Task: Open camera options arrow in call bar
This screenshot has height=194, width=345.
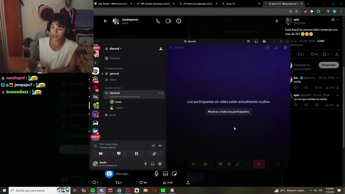Action: (x=211, y=164)
